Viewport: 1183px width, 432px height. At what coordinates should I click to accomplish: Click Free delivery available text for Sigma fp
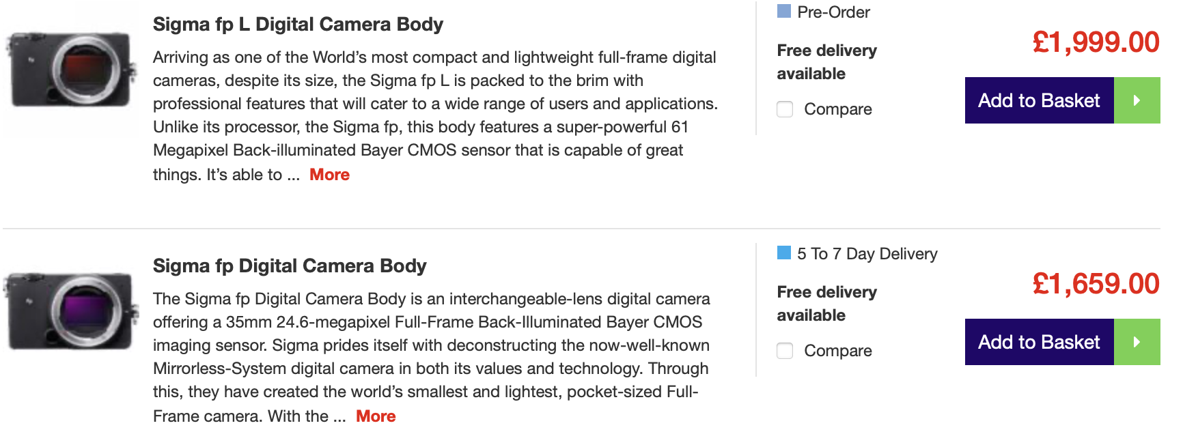(x=827, y=304)
